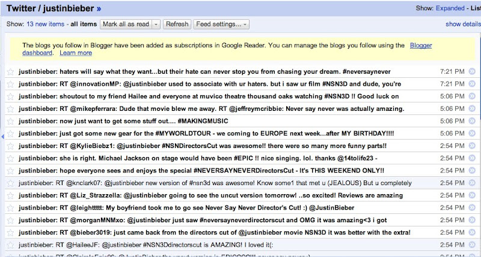
Task: Star the @bieber3019 retweet item
Action: (10, 232)
